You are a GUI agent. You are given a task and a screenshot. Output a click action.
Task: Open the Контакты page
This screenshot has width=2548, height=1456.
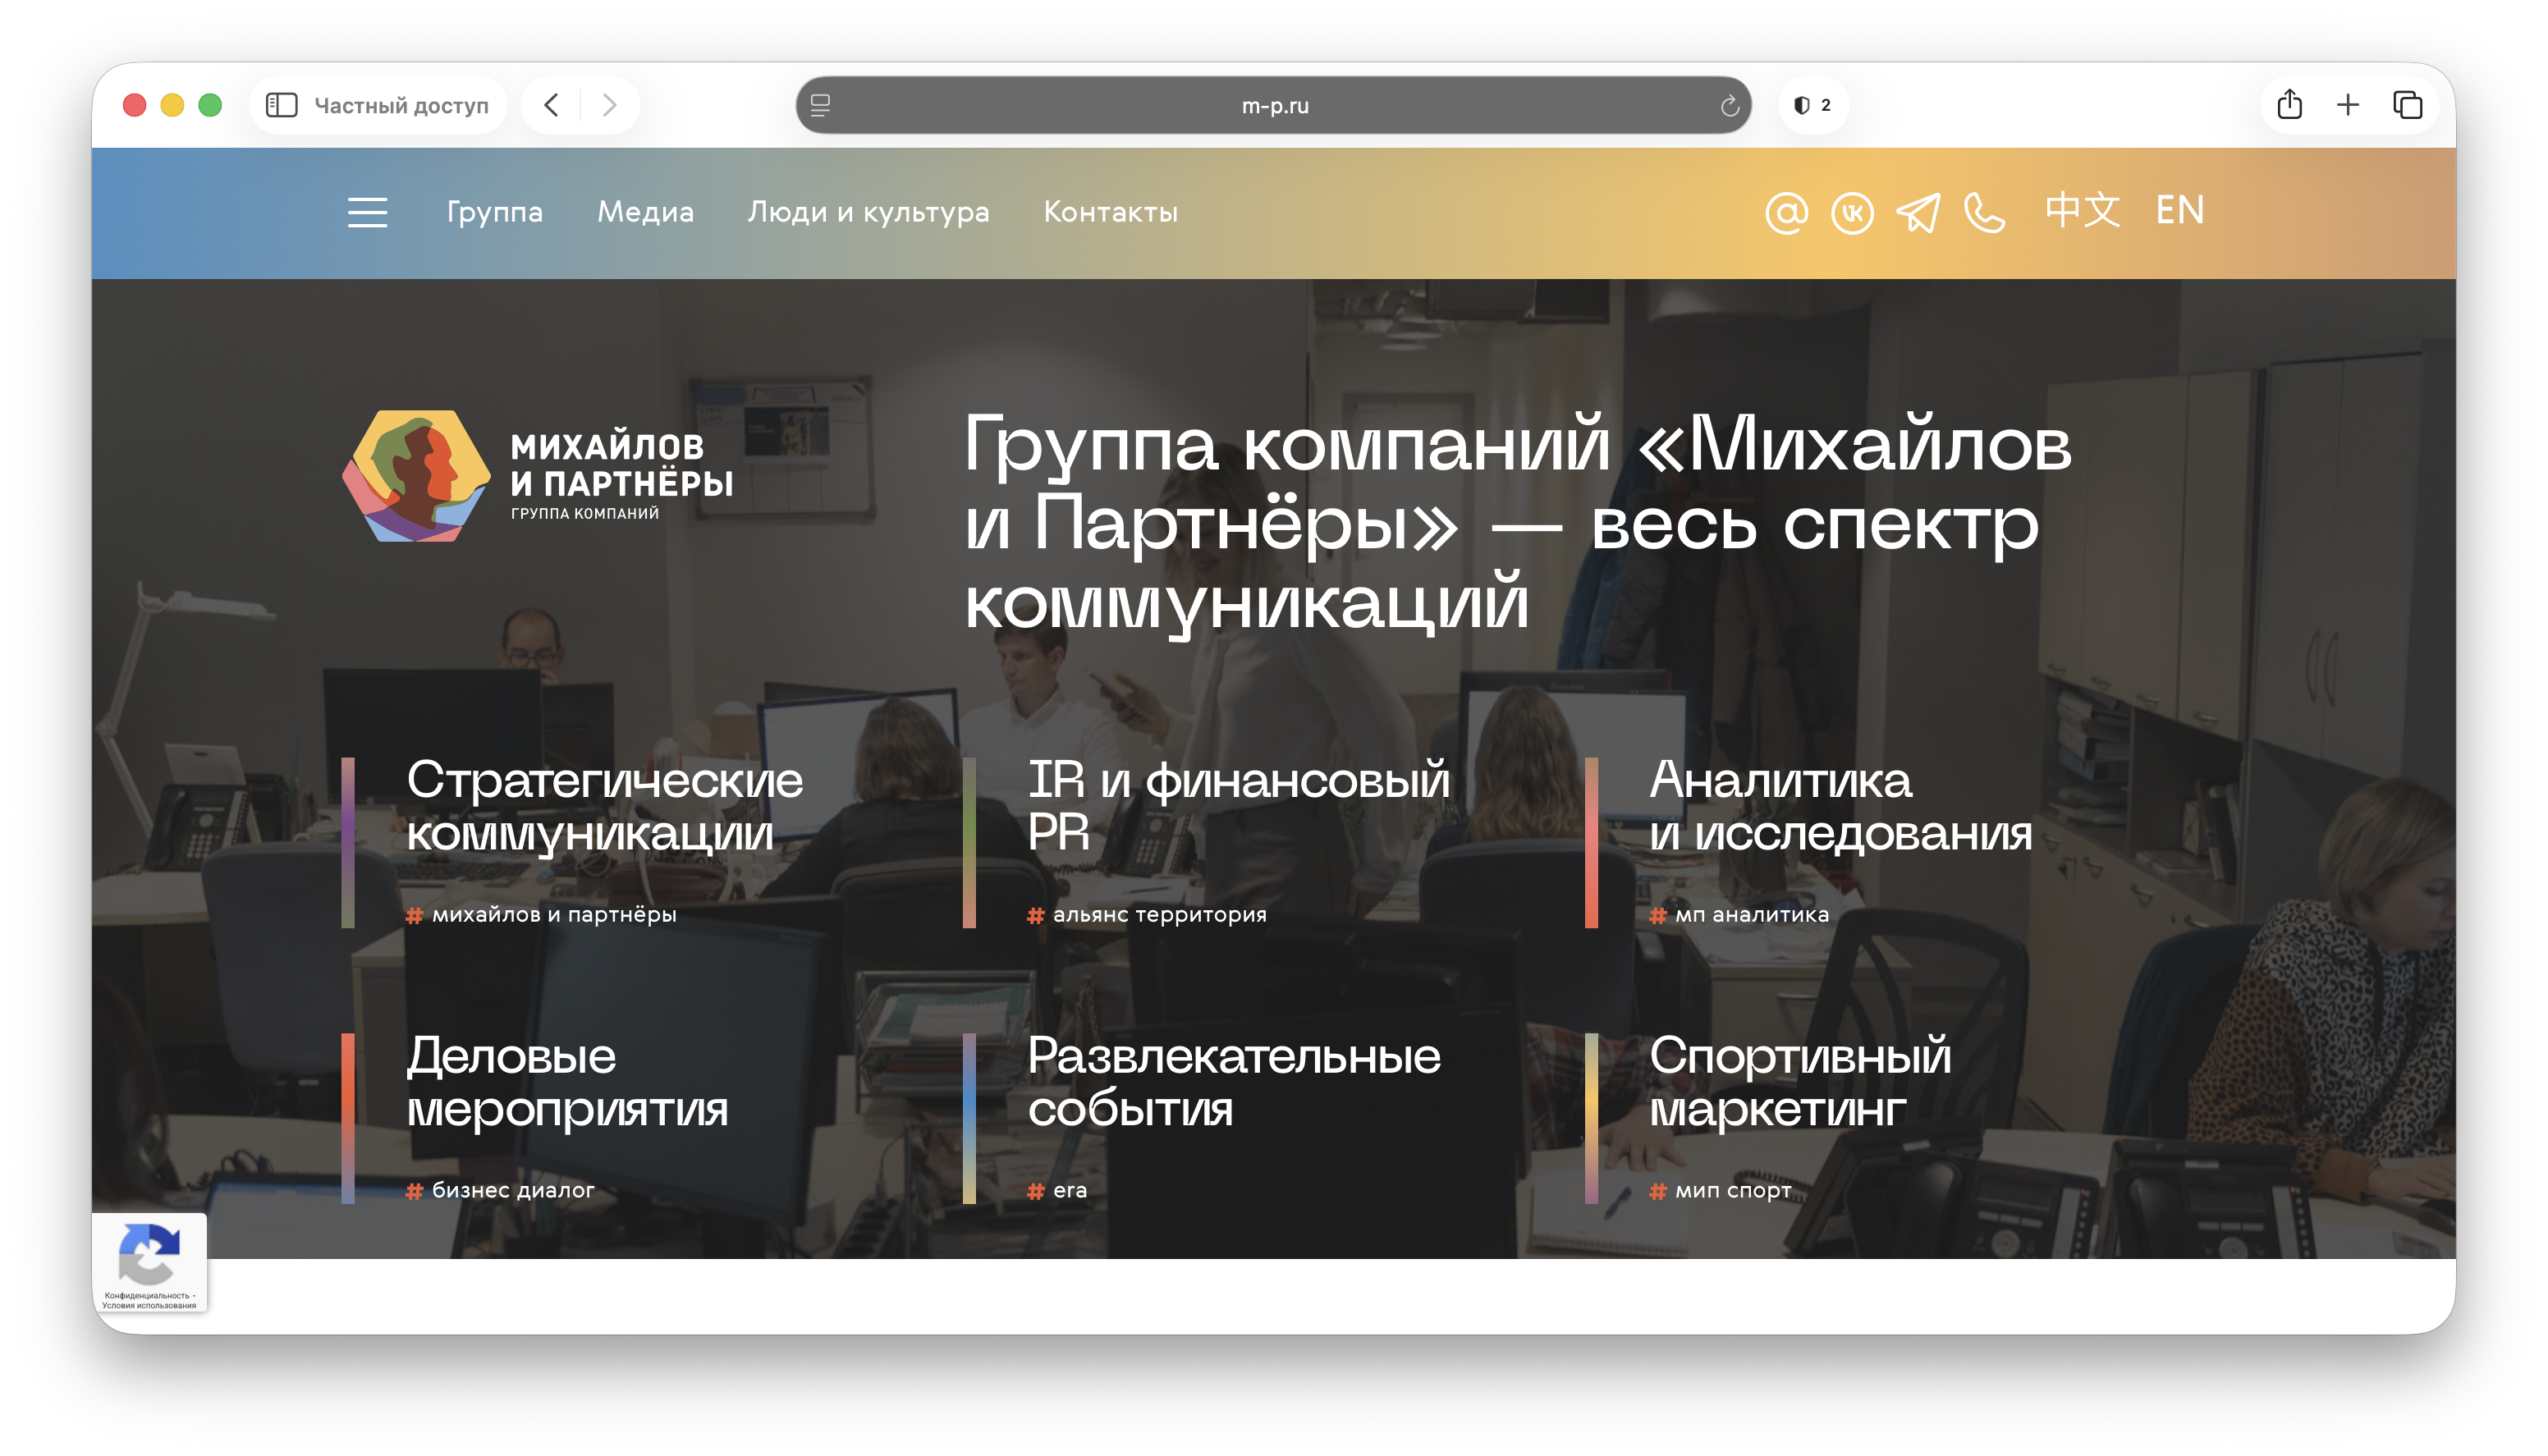(1111, 212)
